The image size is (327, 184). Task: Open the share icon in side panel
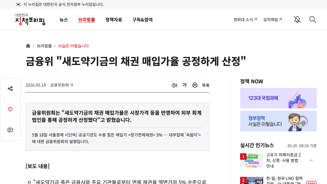10,89
